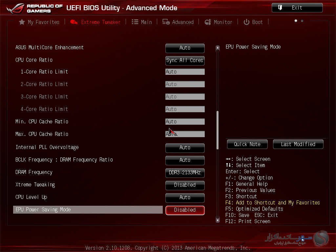Screen dimensions: 336x252
Task: Open the DRAM Frequency DDR3-2133MHz dropdown
Action: (x=185, y=173)
